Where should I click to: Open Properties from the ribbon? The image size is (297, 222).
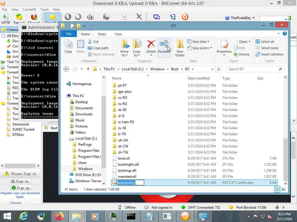224,48
